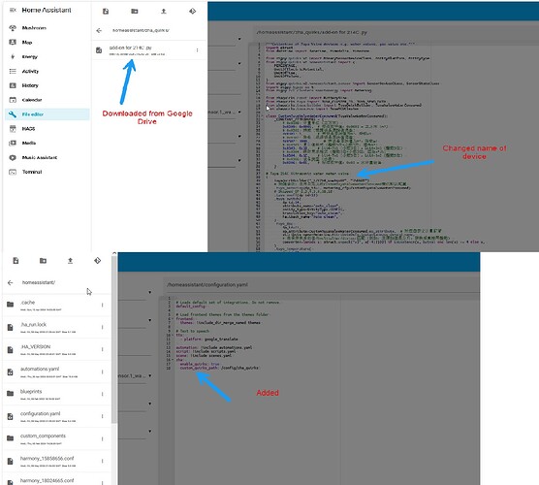Click the Terminal icon in the sidebar
The height and width of the screenshot is (485, 539).
[13, 172]
